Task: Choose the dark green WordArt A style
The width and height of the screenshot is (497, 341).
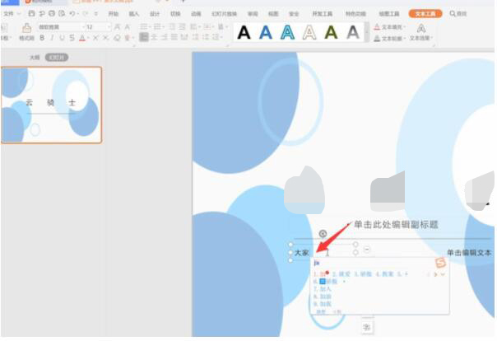Action: [x=332, y=32]
